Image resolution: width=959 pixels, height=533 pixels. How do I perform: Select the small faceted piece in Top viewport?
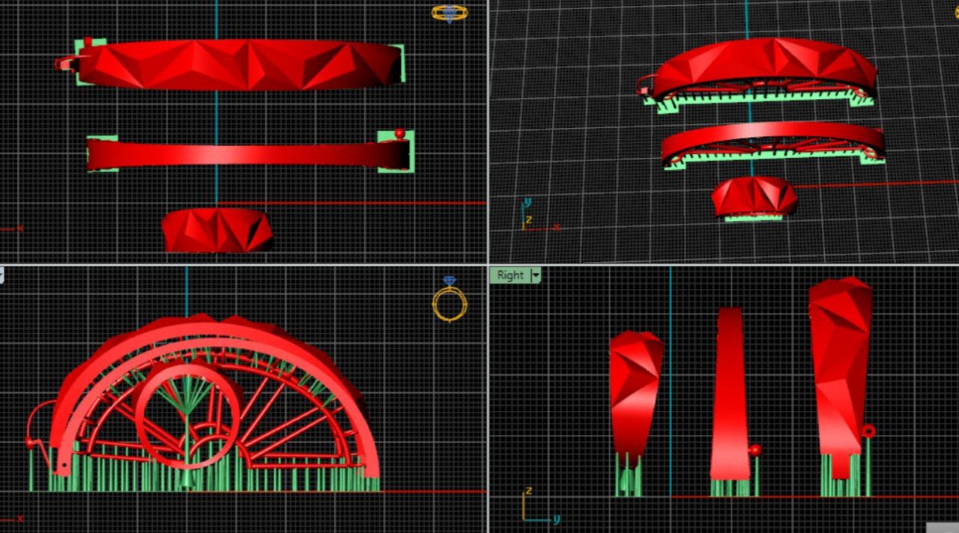217,231
